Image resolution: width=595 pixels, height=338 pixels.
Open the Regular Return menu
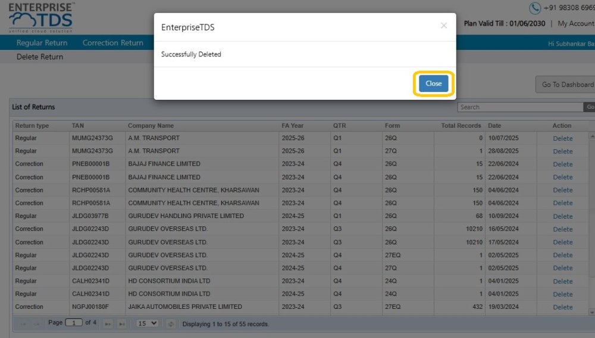pyautogui.click(x=42, y=43)
